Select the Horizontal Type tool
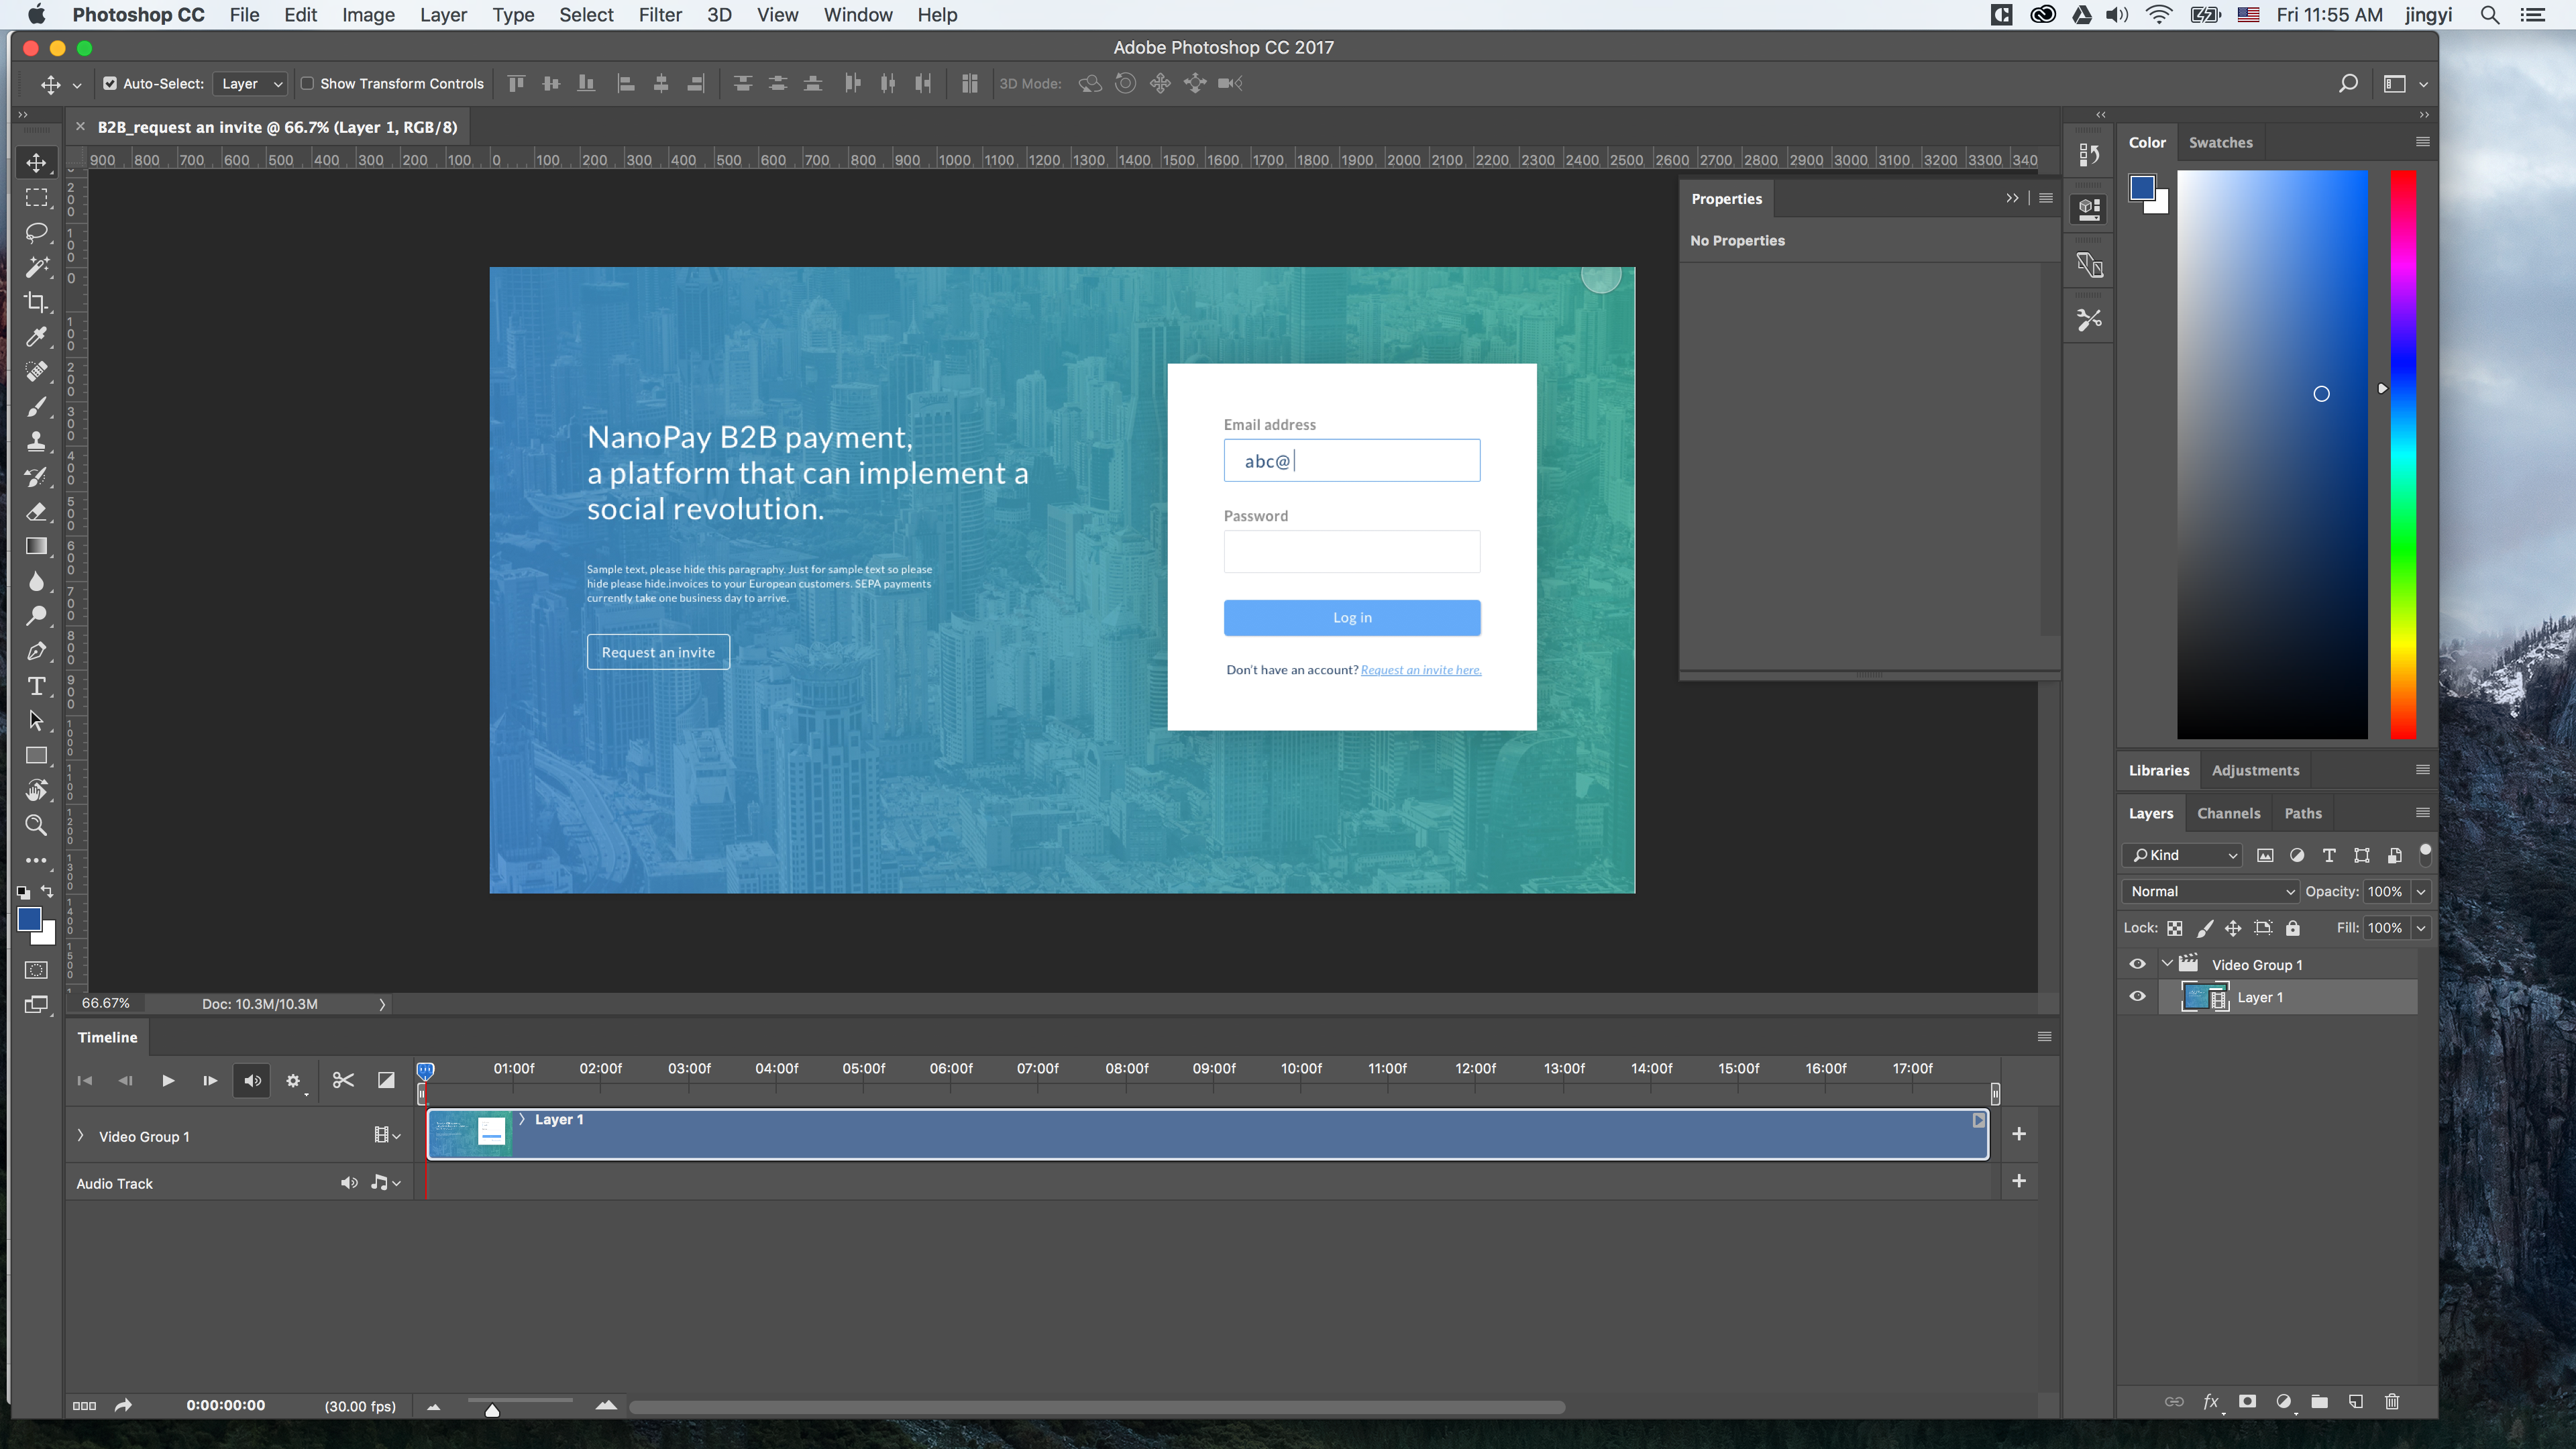Viewport: 2576px width, 1449px height. 37,686
